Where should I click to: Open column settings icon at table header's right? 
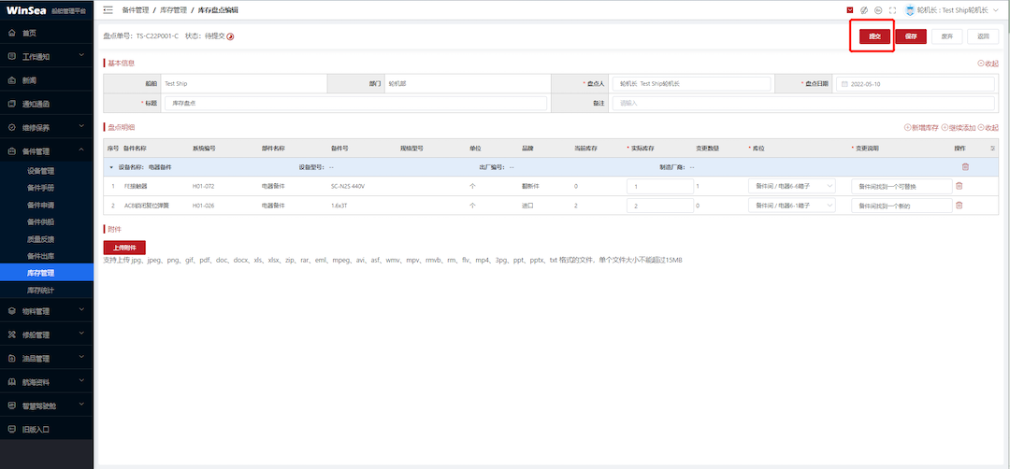(x=992, y=148)
